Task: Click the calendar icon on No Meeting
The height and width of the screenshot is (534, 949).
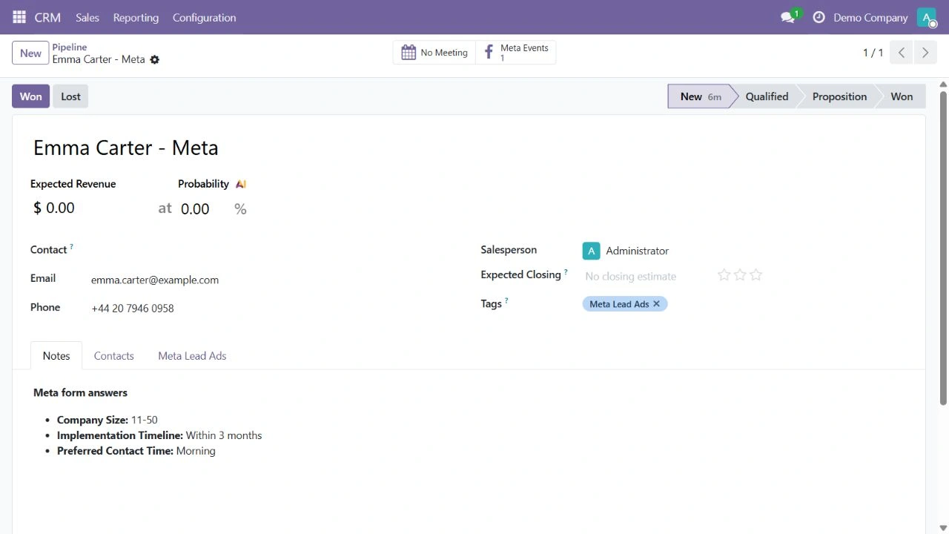Action: pos(409,53)
